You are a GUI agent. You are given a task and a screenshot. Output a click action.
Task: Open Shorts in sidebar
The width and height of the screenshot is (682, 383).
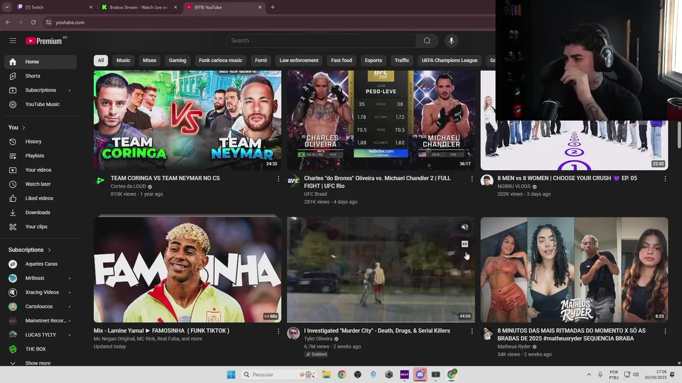point(40,76)
